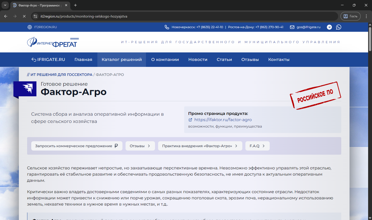Open the ifaktor.ru/factor-agro promo link
372x220 pixels.
[223, 120]
